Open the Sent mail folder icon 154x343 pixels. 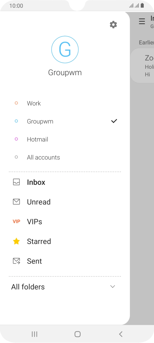[16, 261]
